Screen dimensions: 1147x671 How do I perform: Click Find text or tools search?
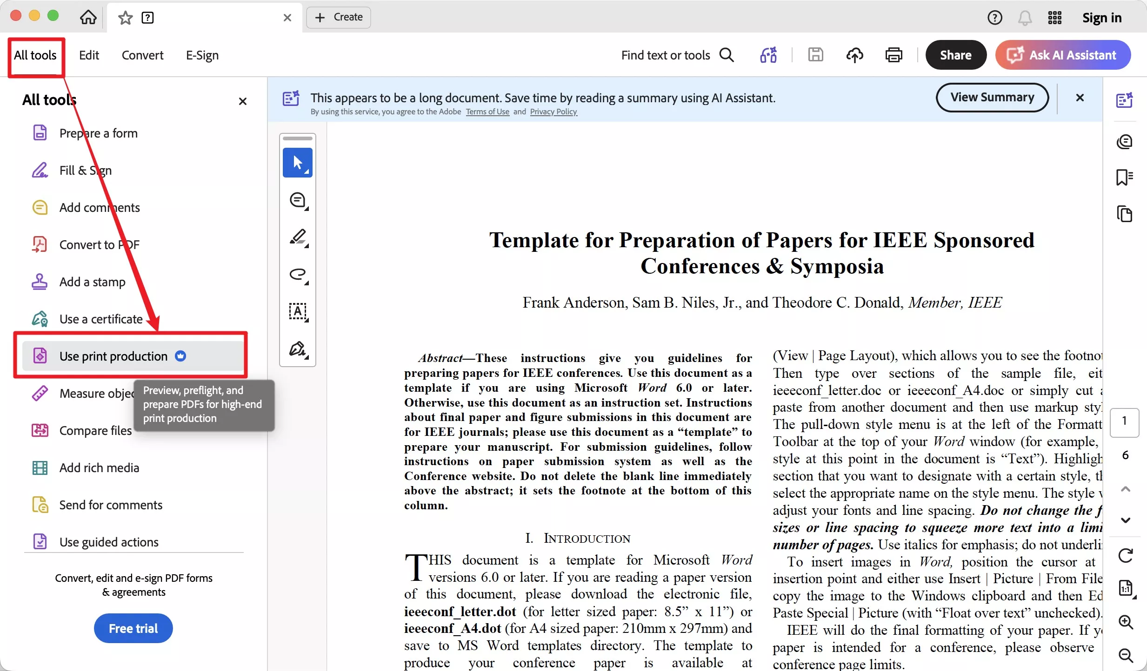(678, 55)
